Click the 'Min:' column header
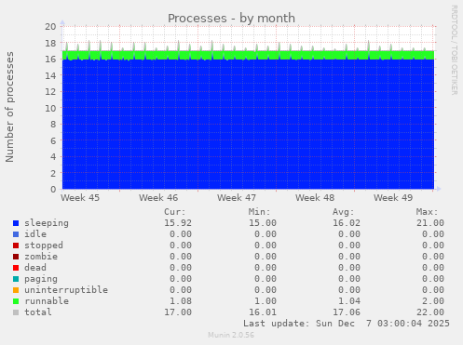Viewport: 463px width, 345px height. 259,212
